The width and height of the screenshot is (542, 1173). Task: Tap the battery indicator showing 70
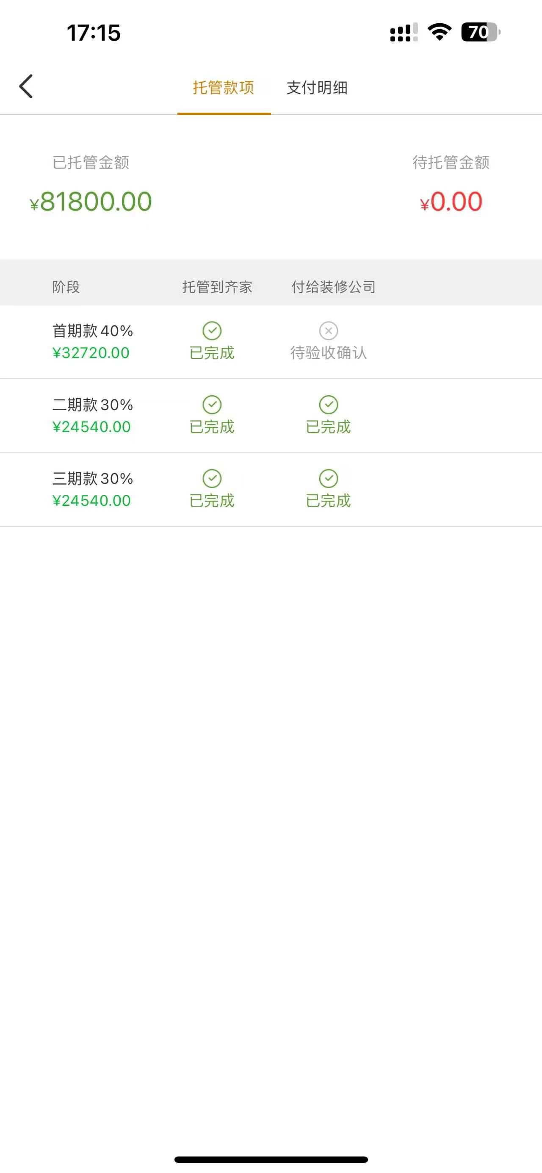point(481,32)
